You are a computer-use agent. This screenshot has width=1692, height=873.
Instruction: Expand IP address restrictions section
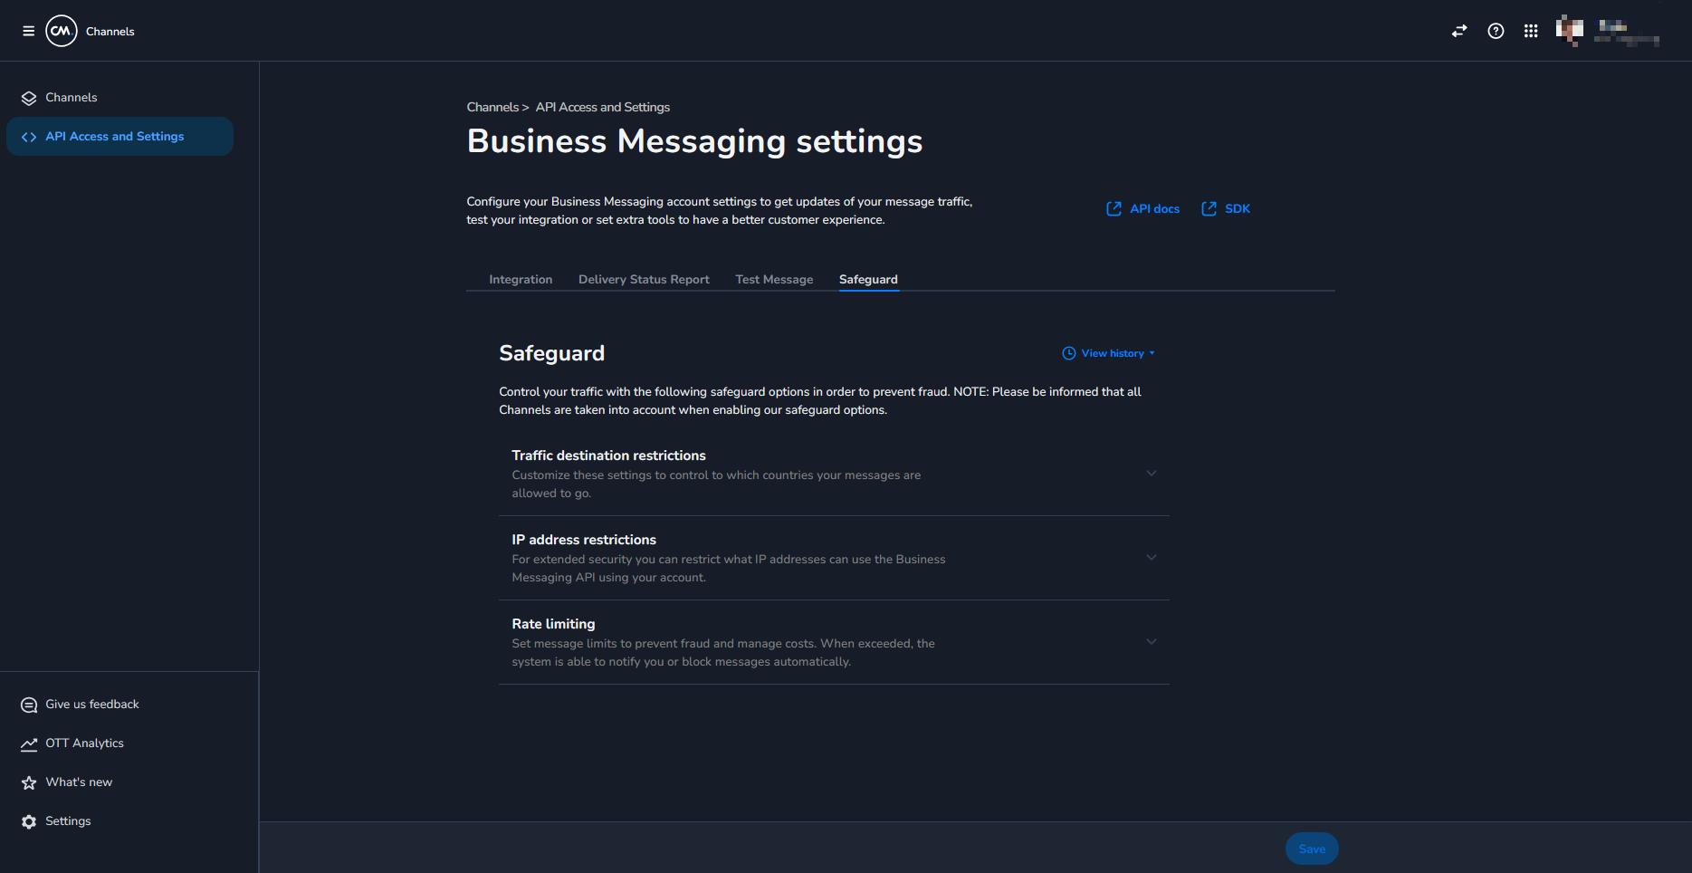1151,558
